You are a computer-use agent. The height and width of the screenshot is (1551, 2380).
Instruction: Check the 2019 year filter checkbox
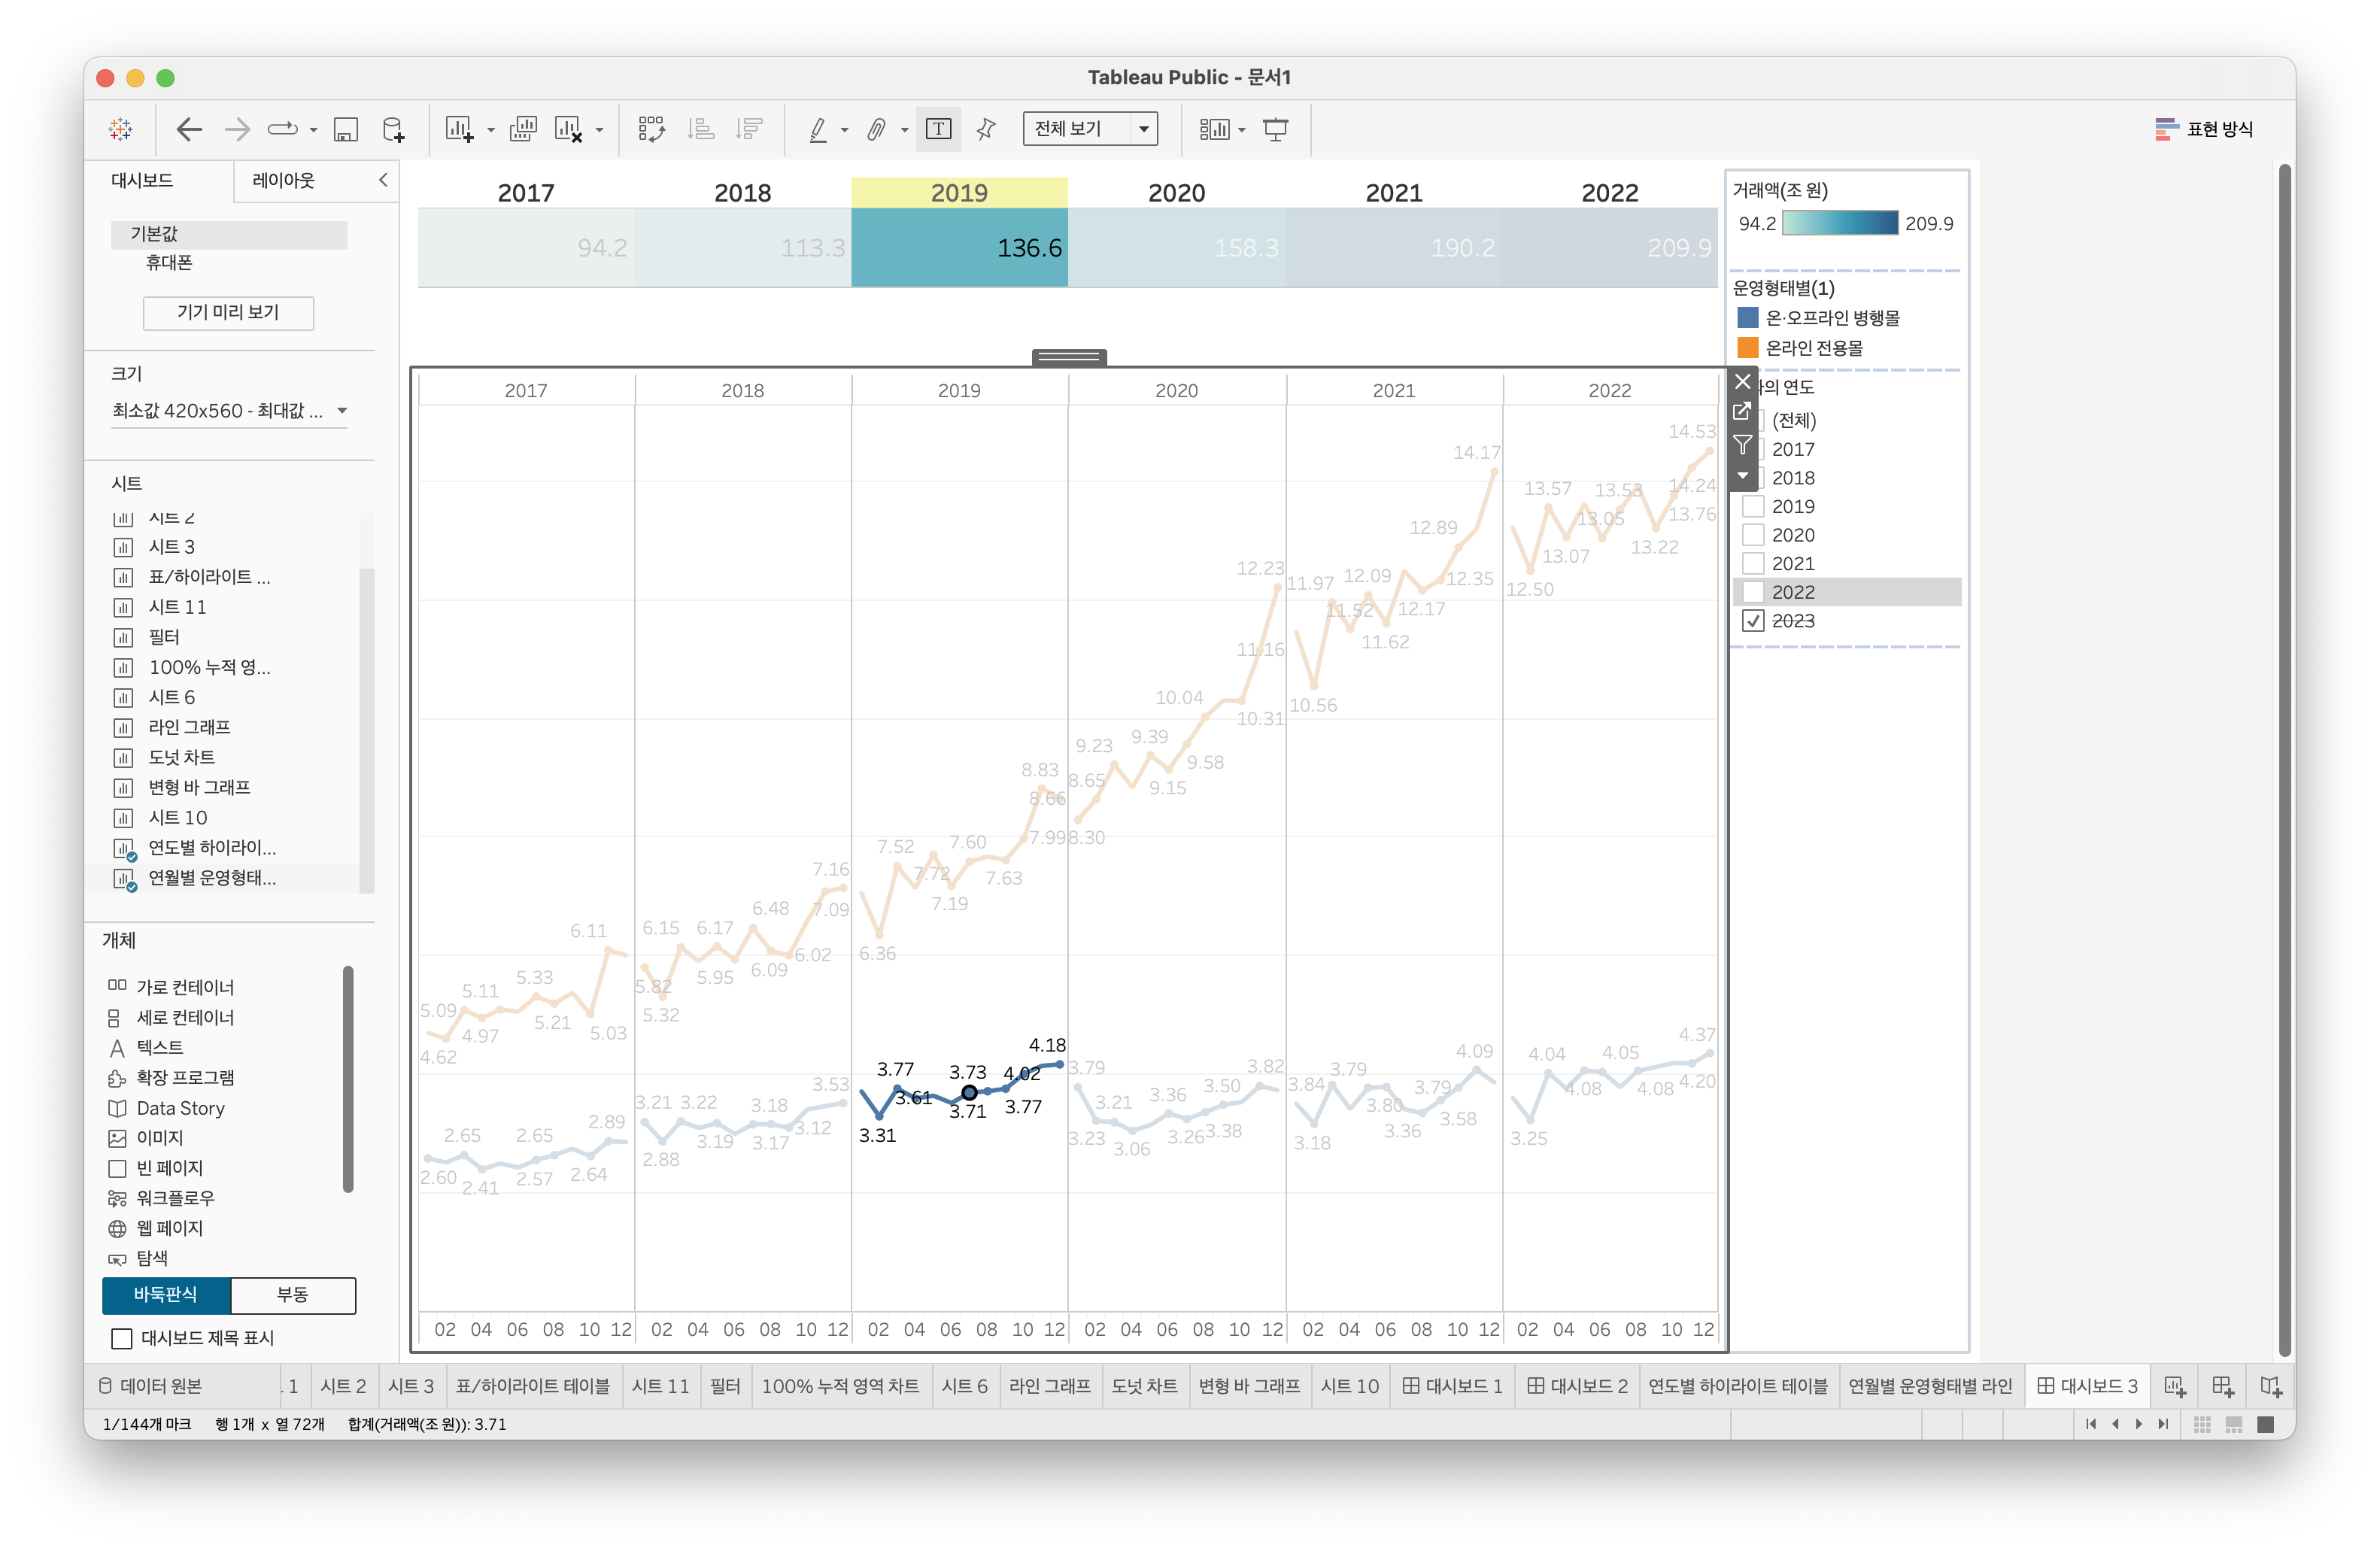1753,507
